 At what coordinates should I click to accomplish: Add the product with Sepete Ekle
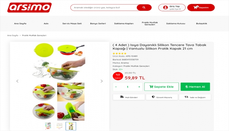[162, 87]
